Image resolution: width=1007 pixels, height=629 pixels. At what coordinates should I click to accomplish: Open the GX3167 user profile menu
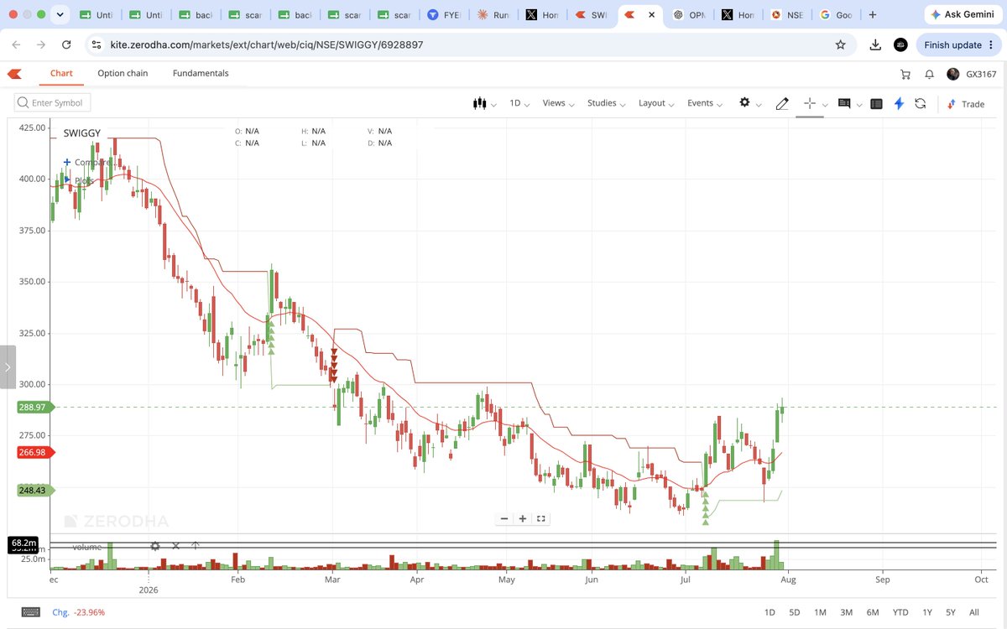tap(972, 74)
